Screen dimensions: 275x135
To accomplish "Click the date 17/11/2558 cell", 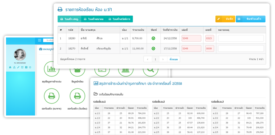I will coord(170,48).
